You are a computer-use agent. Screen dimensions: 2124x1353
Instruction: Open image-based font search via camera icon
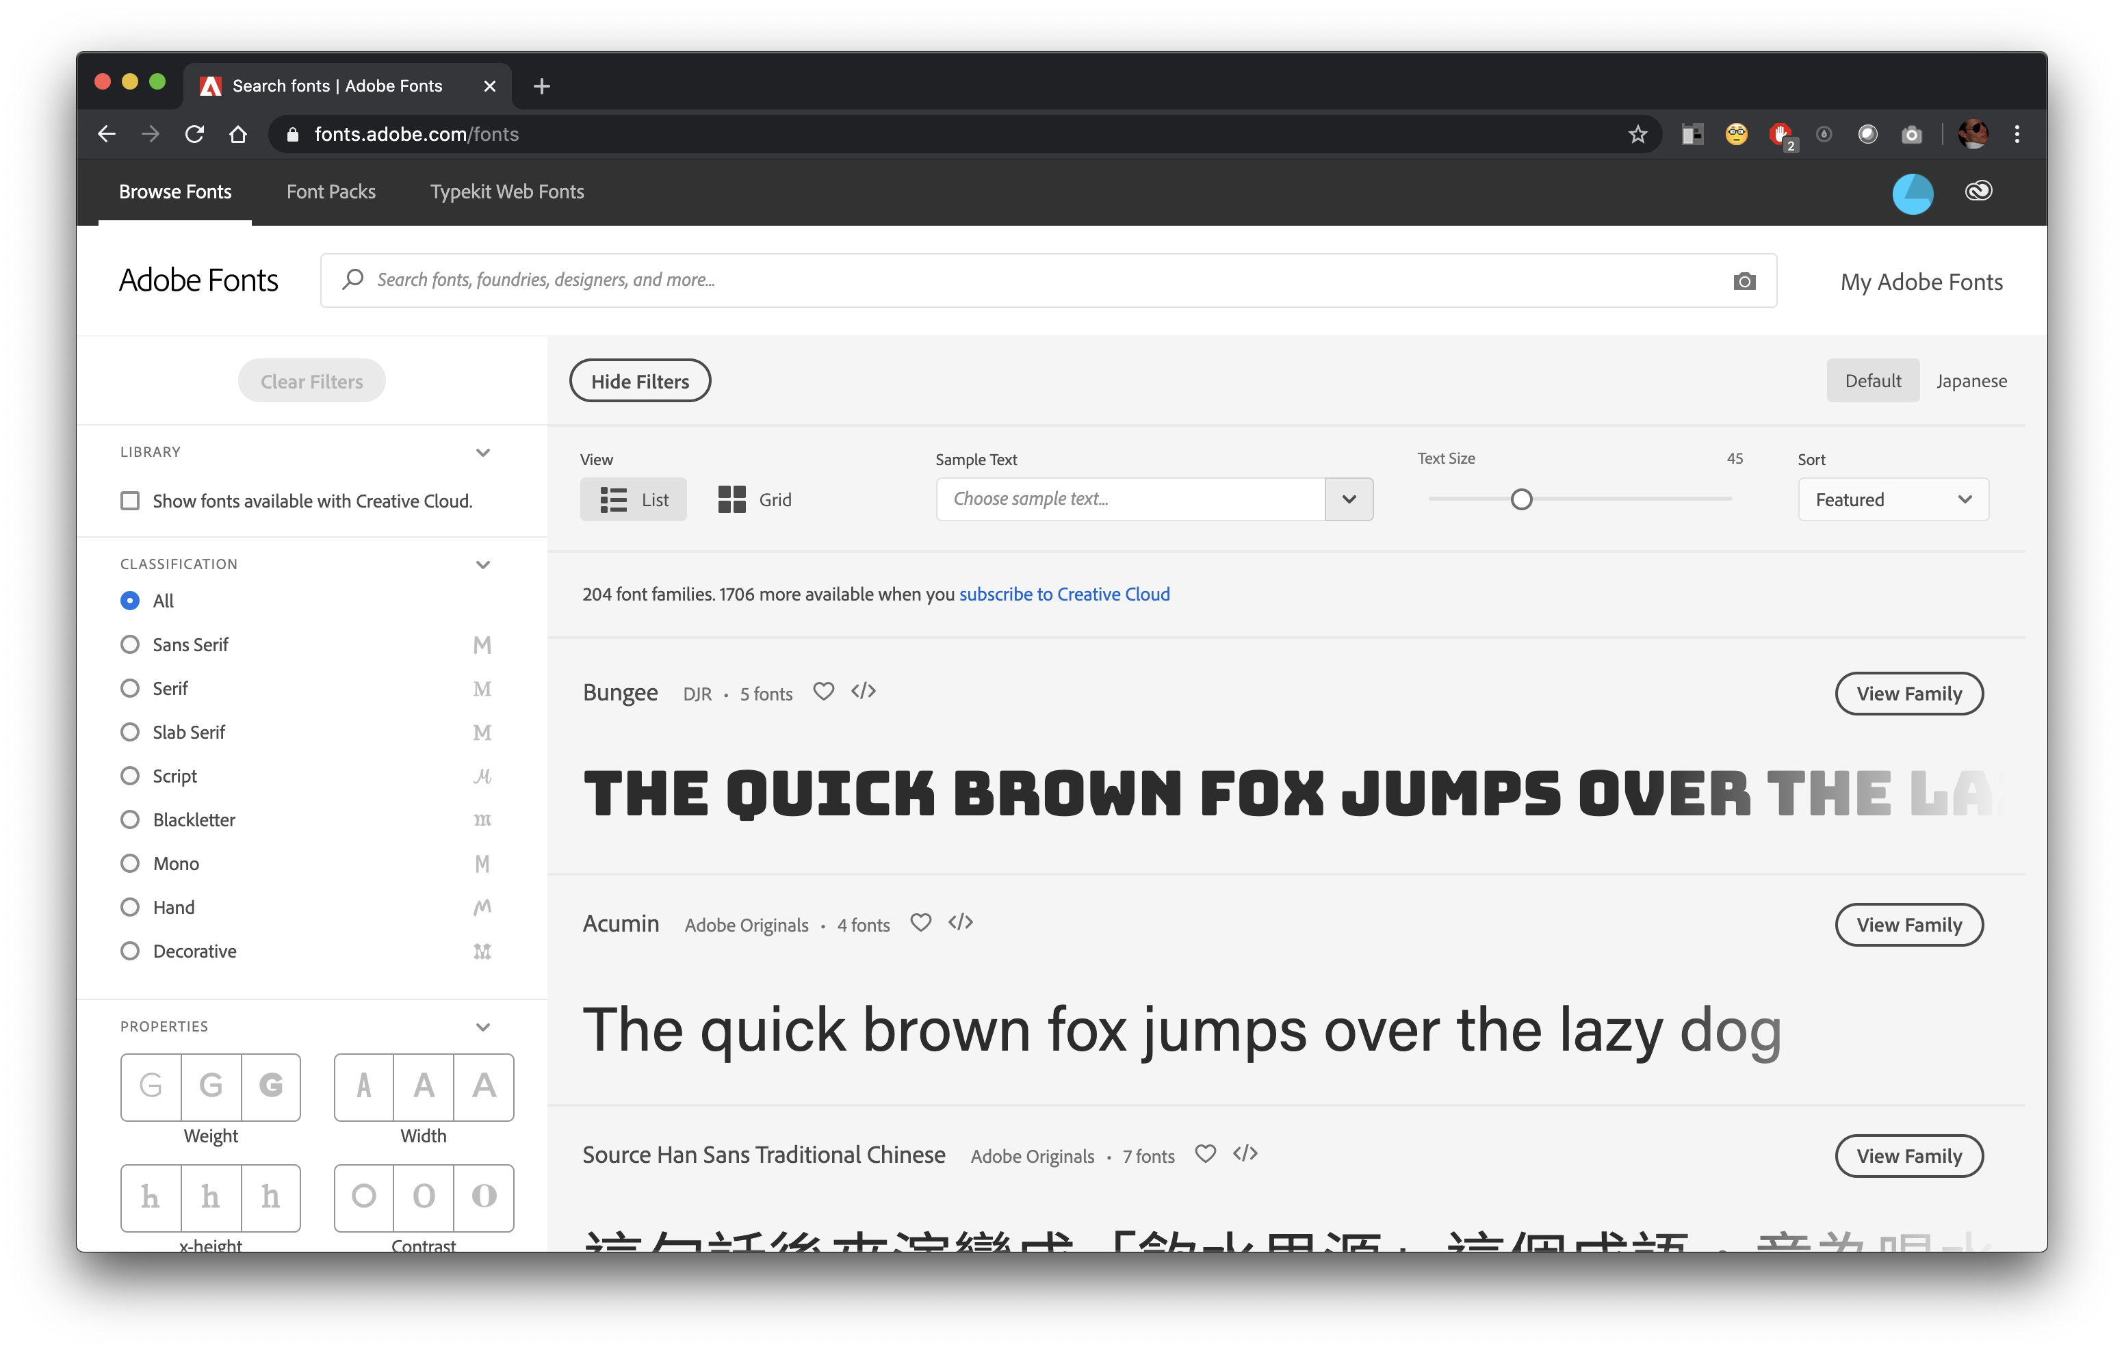[1744, 280]
